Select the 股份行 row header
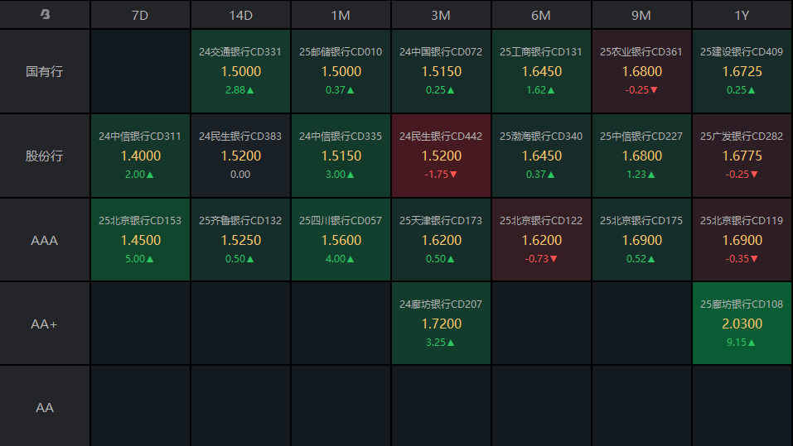Viewport: 793px width, 446px height. (45, 156)
